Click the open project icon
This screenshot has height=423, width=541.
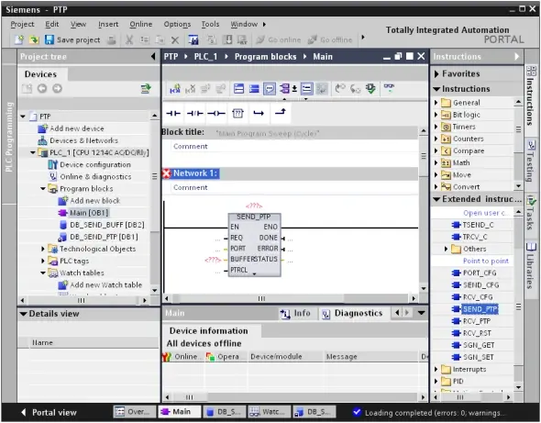34,40
